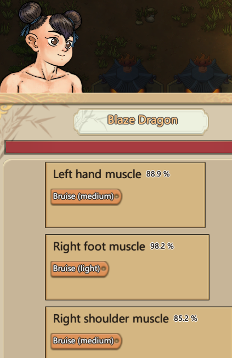This screenshot has width=232, height=358.
Task: Click the 85.2 % condition value
Action: (185, 319)
